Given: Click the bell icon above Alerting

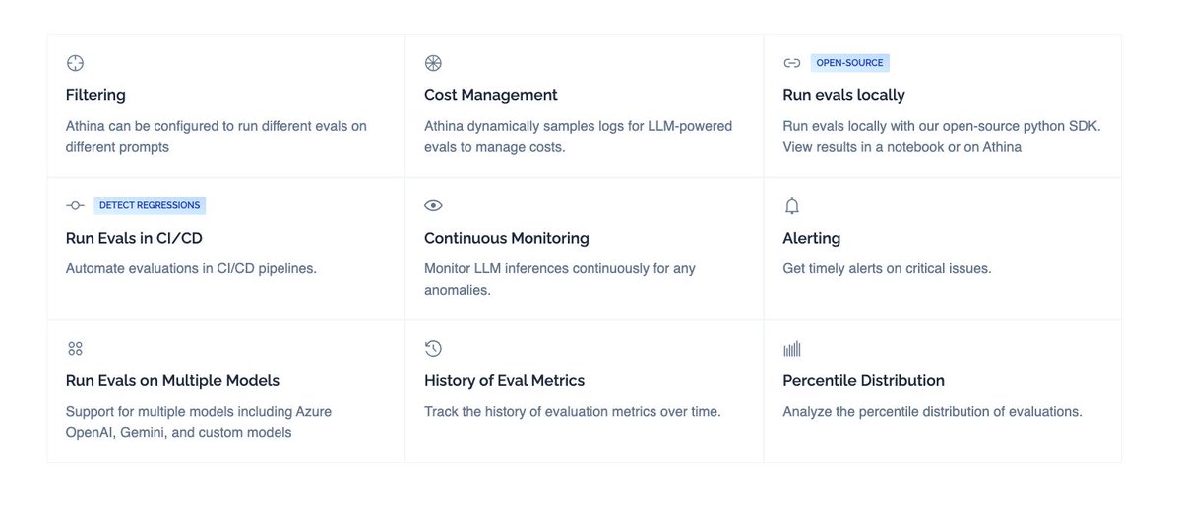Looking at the screenshot, I should (x=791, y=205).
